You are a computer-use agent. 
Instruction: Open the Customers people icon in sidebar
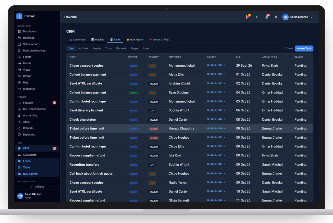19,155
